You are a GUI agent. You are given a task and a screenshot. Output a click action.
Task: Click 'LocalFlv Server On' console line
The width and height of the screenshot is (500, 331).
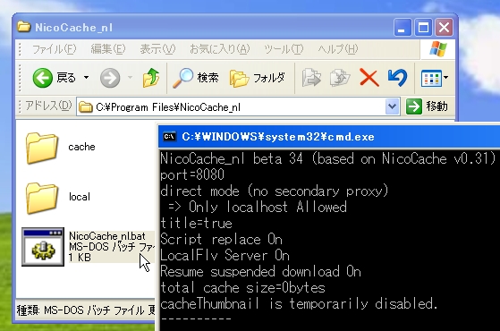pos(225,256)
